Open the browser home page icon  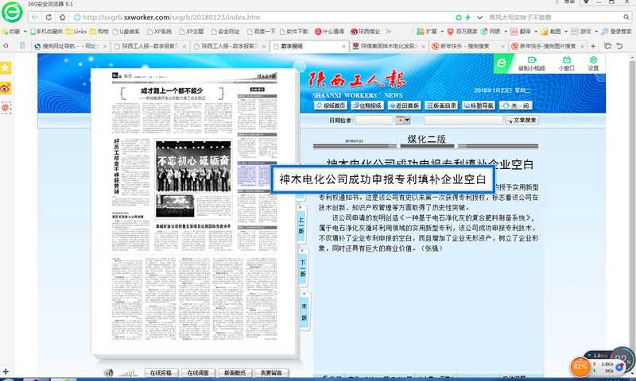point(63,17)
